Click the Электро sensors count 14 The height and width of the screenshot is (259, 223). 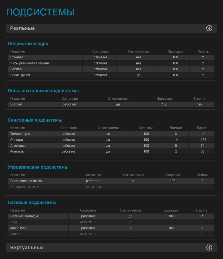pyautogui.click(x=176, y=140)
